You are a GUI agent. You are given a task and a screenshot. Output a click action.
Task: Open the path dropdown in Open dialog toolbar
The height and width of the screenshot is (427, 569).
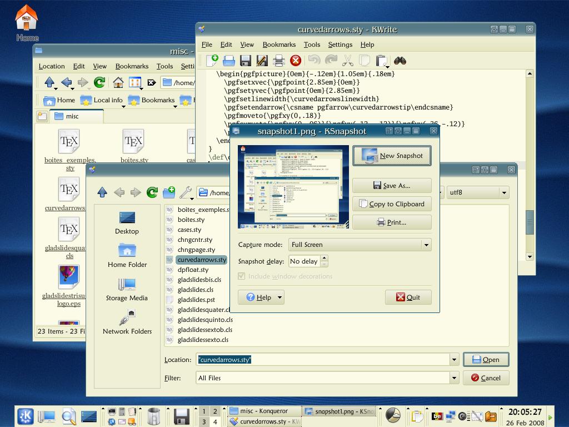[441, 192]
